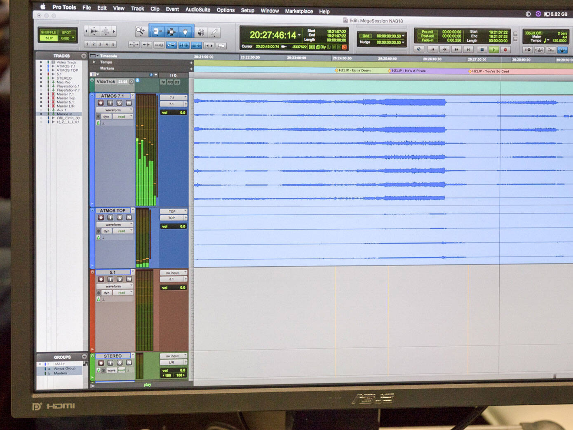This screenshot has height=430, width=573.
Task: Expand the Tempo ruler
Action: coord(94,62)
